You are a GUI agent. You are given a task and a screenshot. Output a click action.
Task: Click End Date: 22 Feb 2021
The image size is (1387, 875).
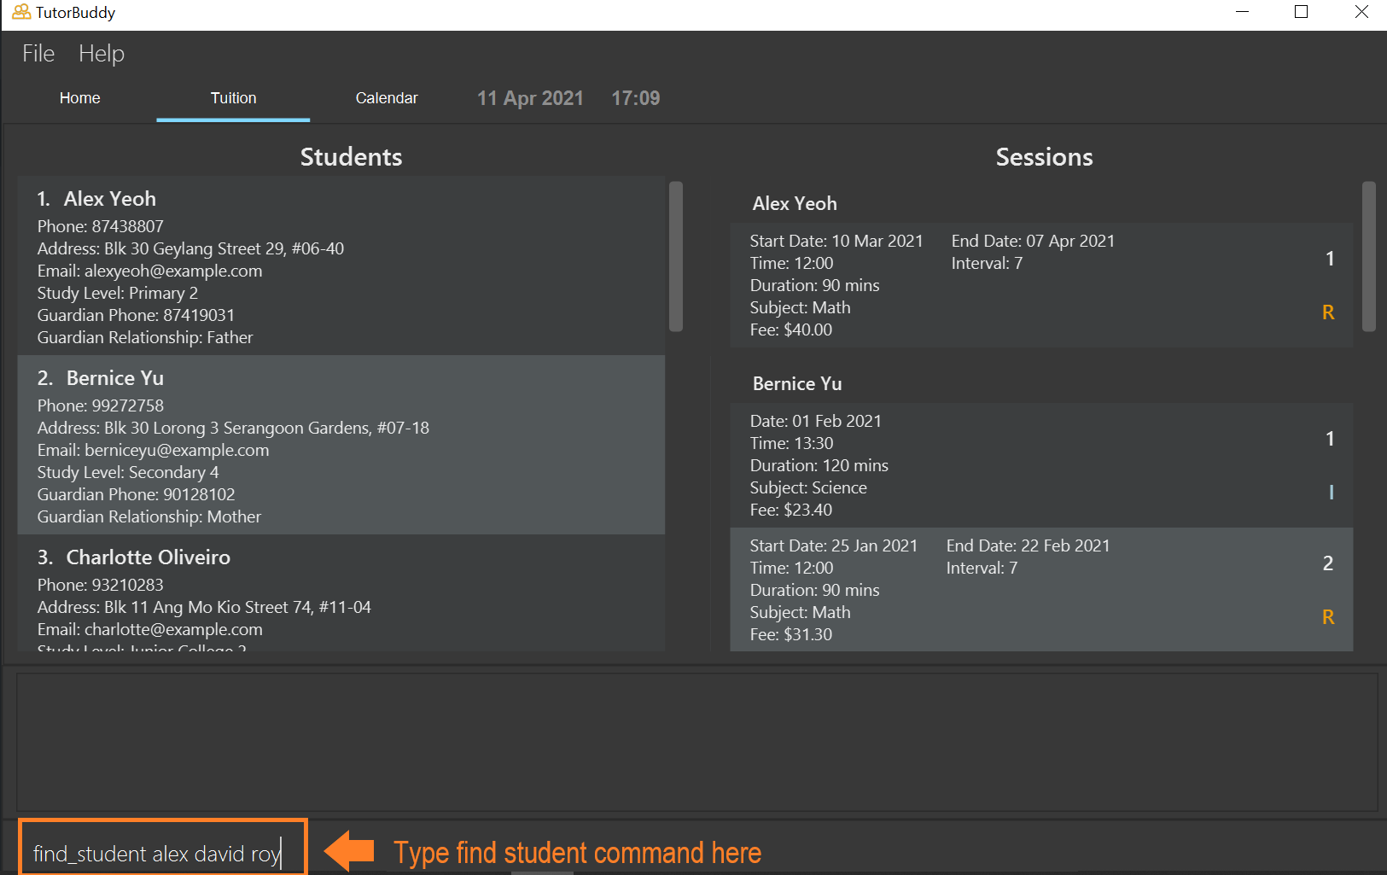(1028, 546)
